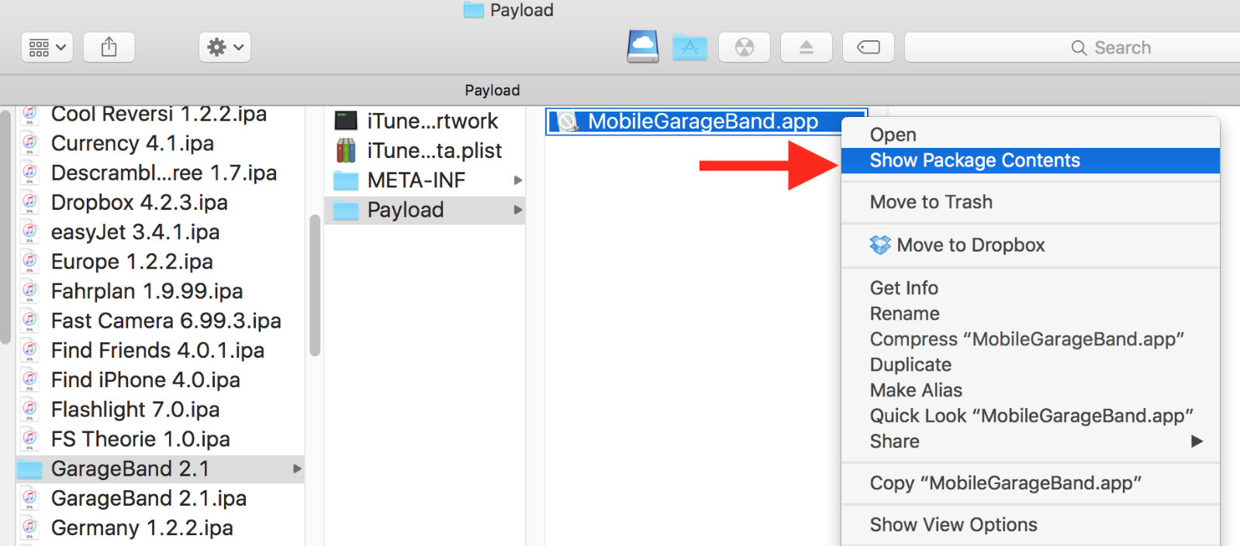This screenshot has width=1240, height=546.
Task: Click the Payload folder disclosure arrow
Action: tap(518, 210)
